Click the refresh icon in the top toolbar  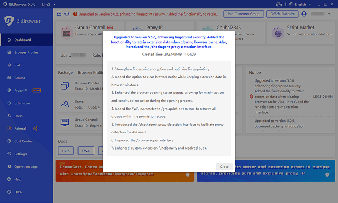67,14
